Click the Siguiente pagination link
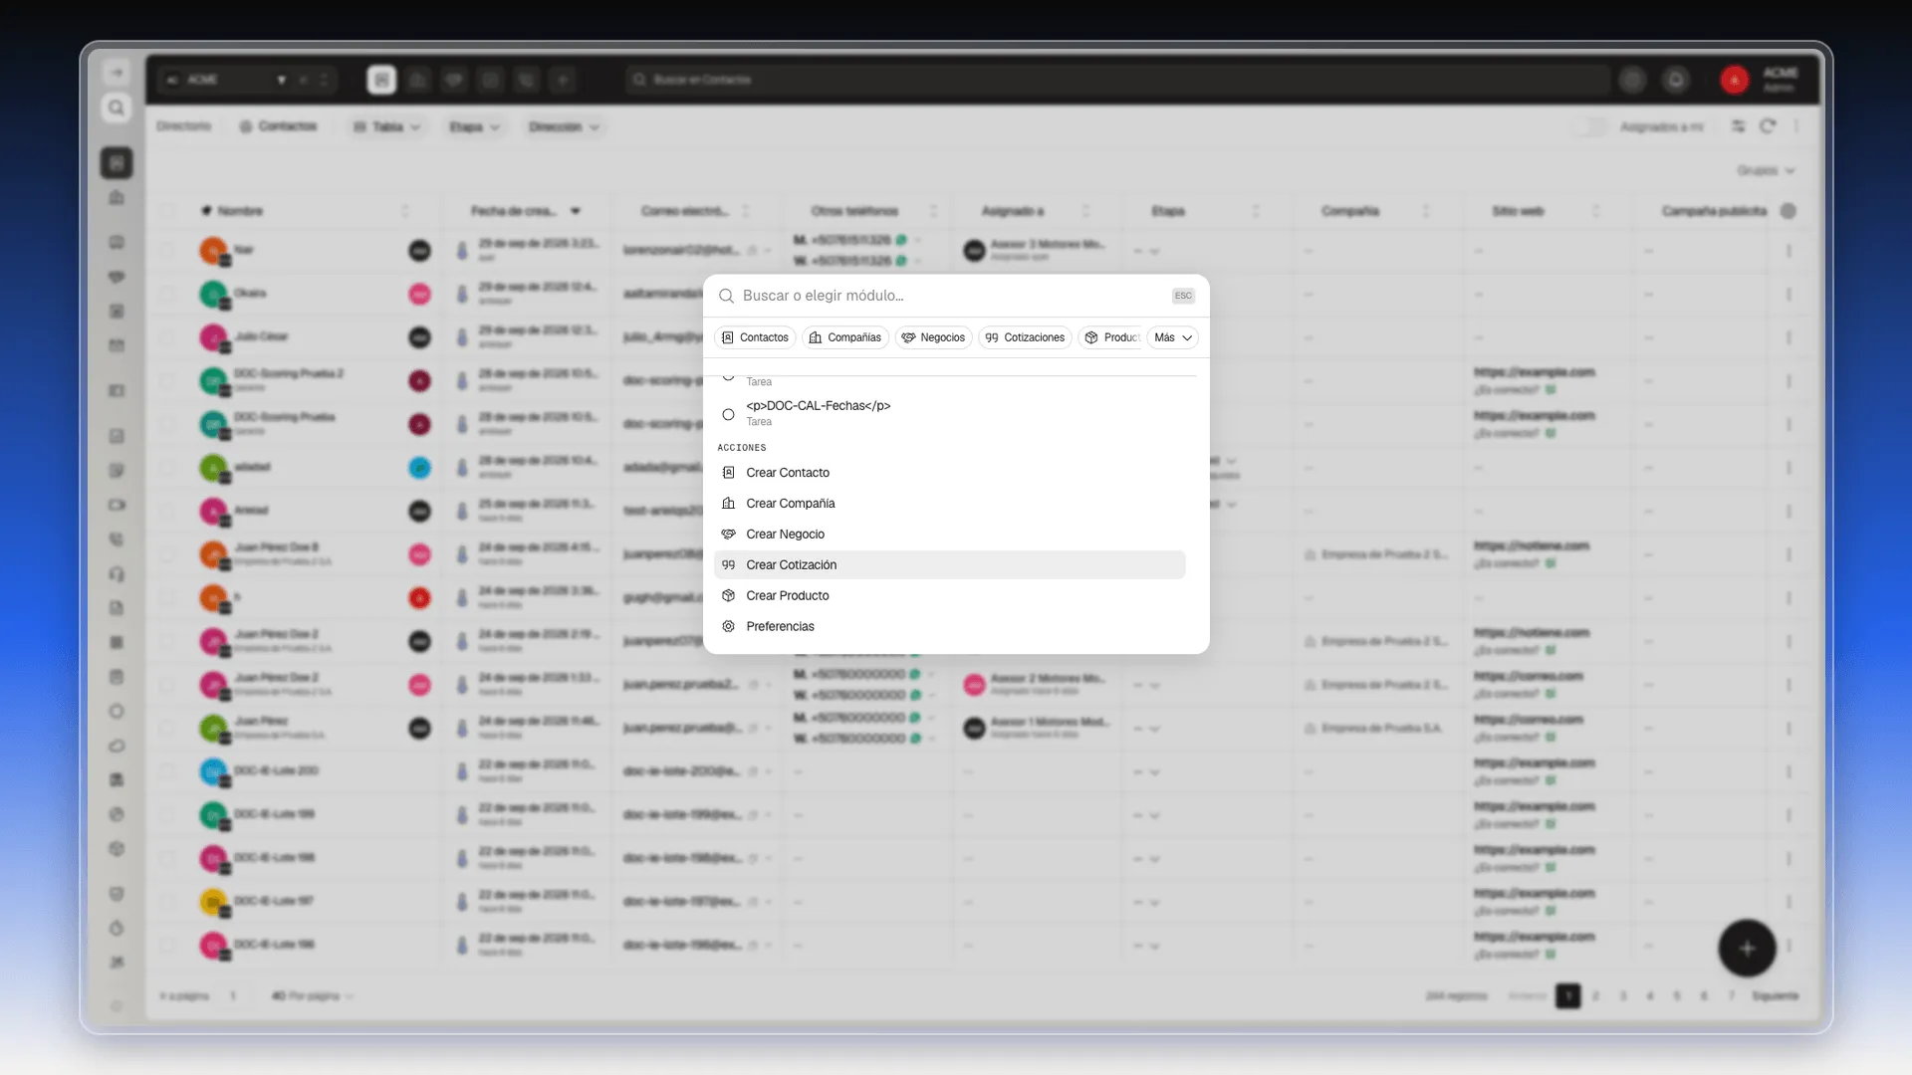Image resolution: width=1912 pixels, height=1075 pixels. [1775, 995]
